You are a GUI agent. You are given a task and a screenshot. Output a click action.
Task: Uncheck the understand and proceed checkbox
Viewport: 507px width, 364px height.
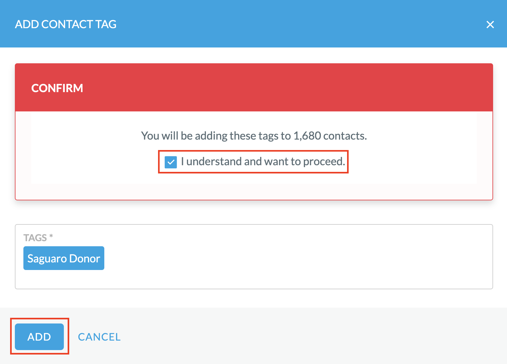pos(171,162)
